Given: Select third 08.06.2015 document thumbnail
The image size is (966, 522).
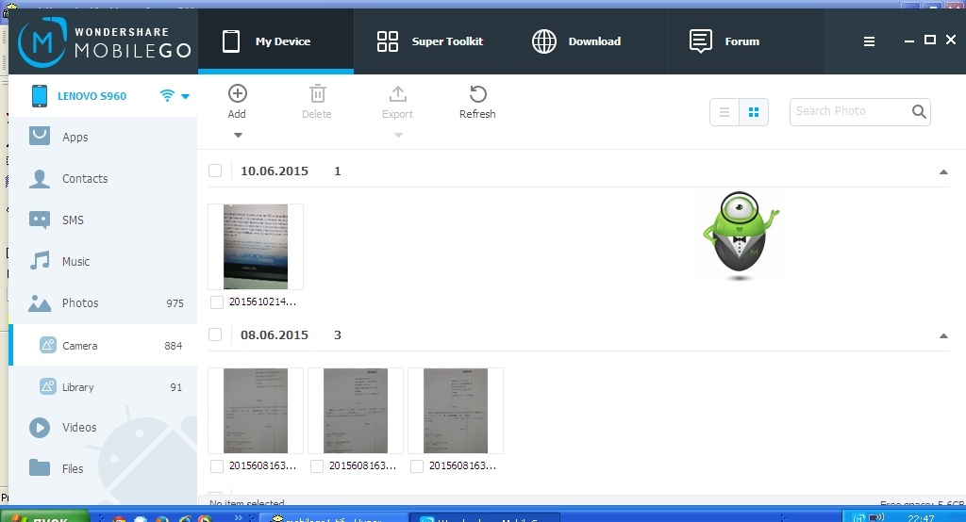Looking at the screenshot, I should point(456,411).
